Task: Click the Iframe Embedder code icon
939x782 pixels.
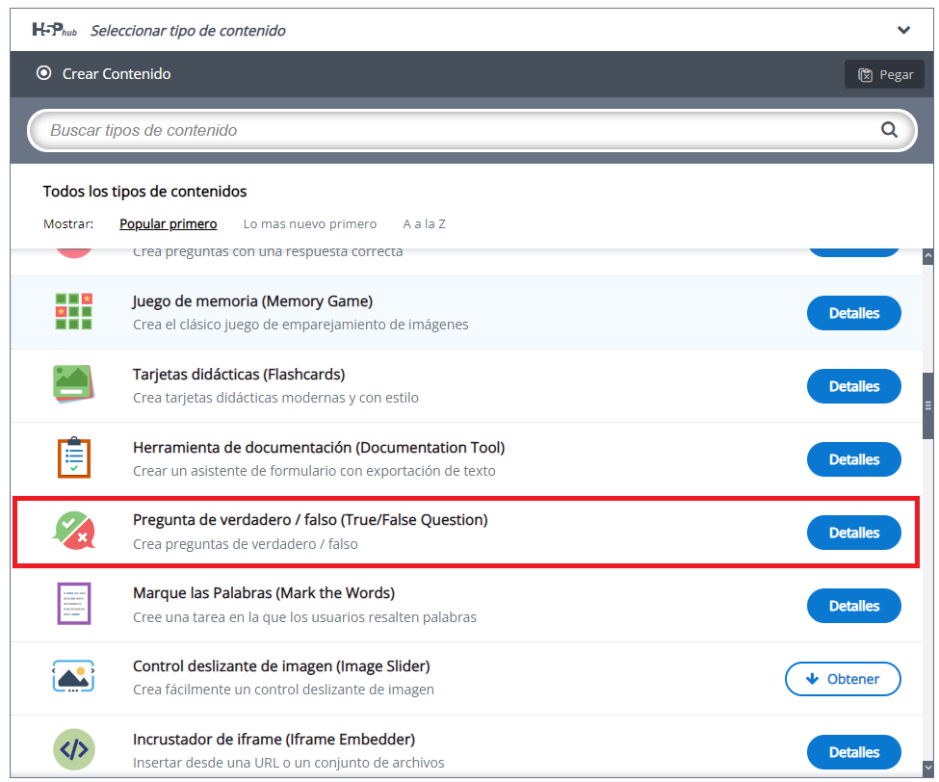Action: coord(73,751)
